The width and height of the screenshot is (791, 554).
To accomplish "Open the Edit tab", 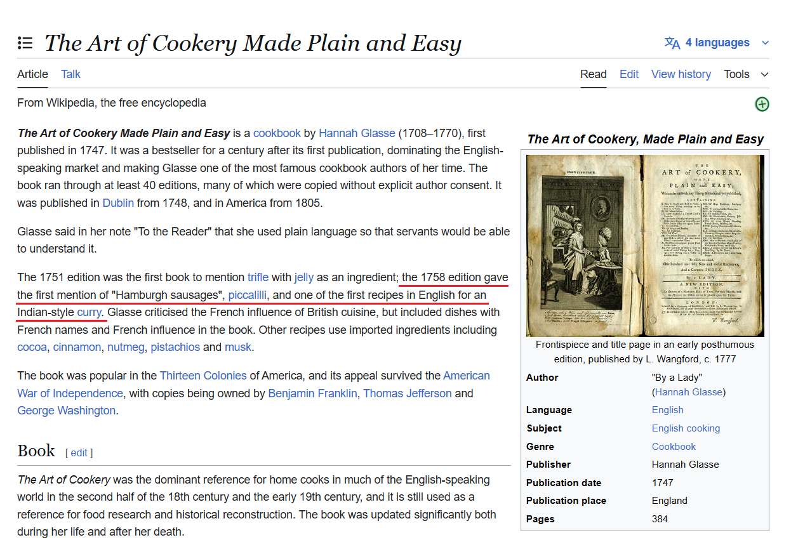I will 629,74.
